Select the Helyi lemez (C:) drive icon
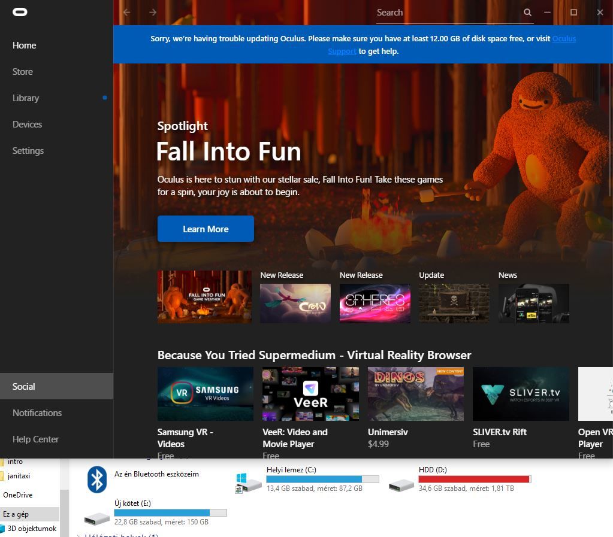Screen dimensions: 613x537 point(248,483)
